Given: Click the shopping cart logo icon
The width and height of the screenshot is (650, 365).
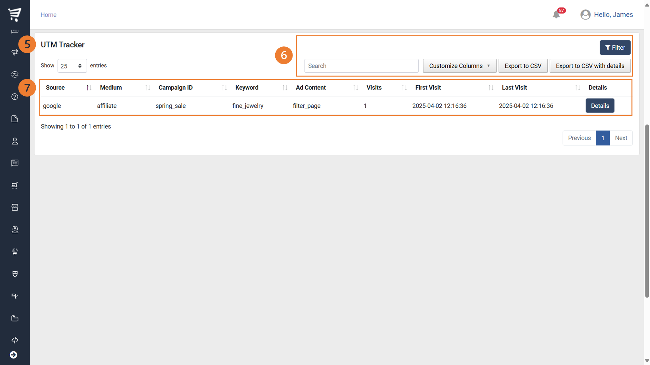Looking at the screenshot, I should pos(15,14).
